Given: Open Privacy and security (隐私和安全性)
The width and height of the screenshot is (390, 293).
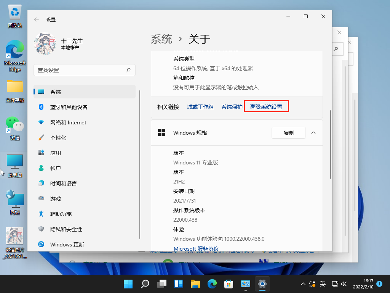Looking at the screenshot, I should coord(66,229).
